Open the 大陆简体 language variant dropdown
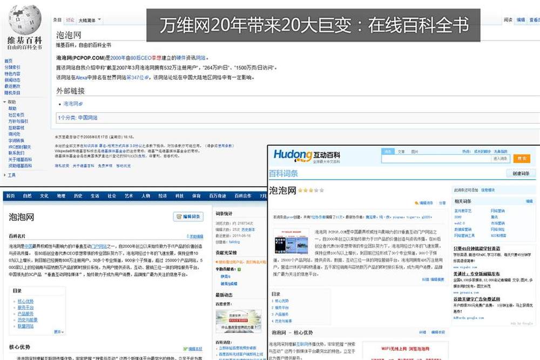Screen dimensions: 540x360 coord(90,21)
